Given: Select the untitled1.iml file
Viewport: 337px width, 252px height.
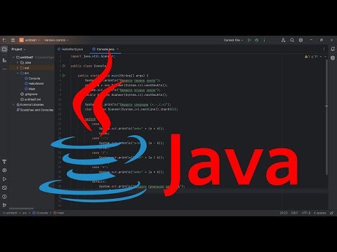Looking at the screenshot, I should click(30, 99).
